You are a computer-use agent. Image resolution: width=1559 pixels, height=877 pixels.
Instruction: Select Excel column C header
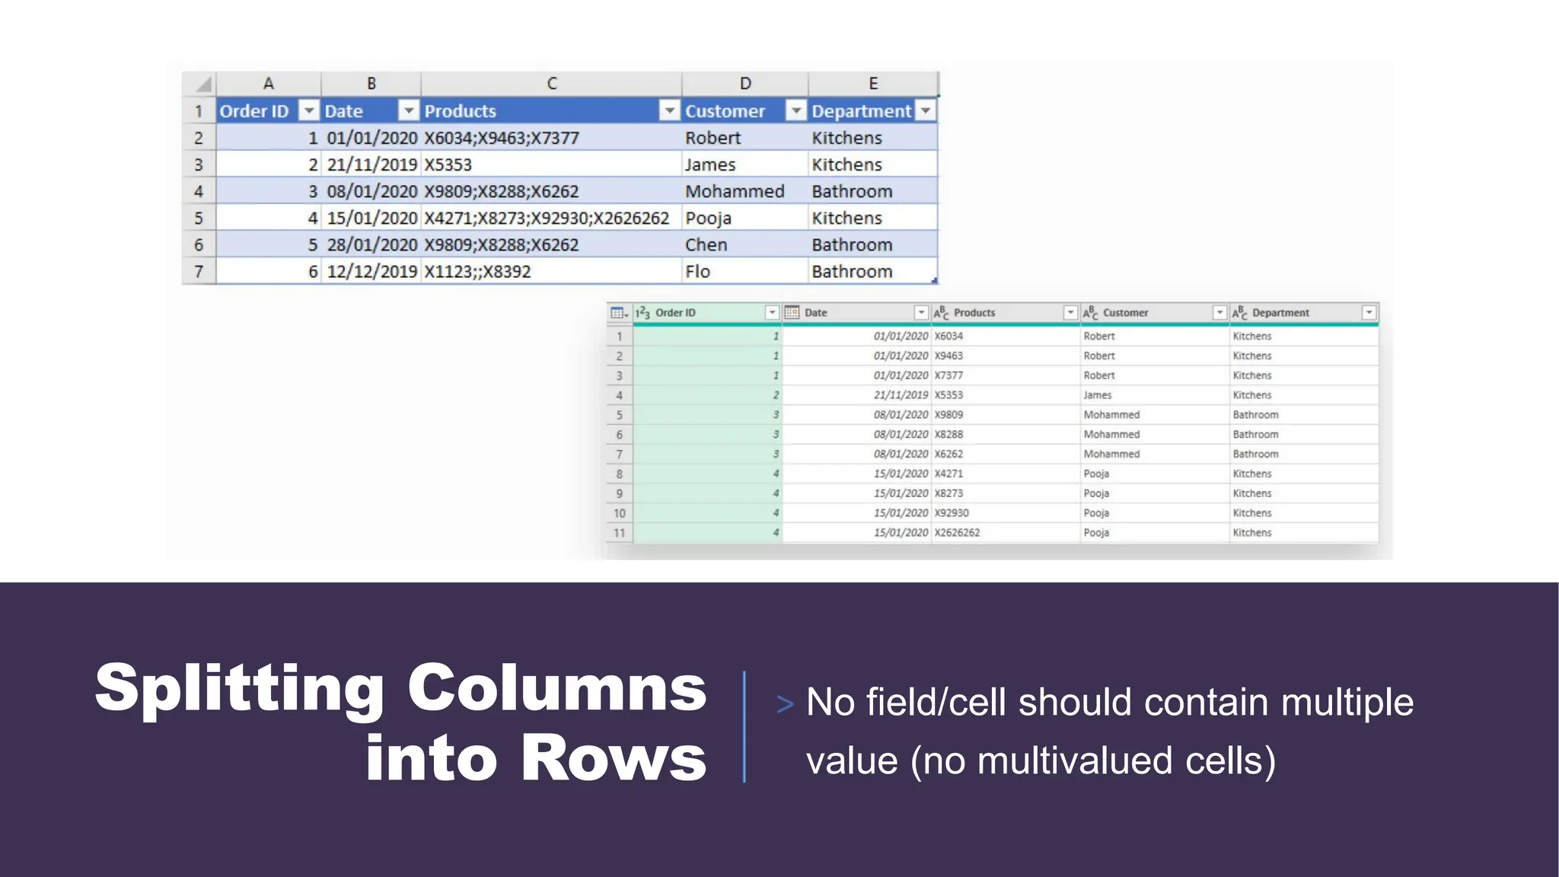pyautogui.click(x=552, y=84)
